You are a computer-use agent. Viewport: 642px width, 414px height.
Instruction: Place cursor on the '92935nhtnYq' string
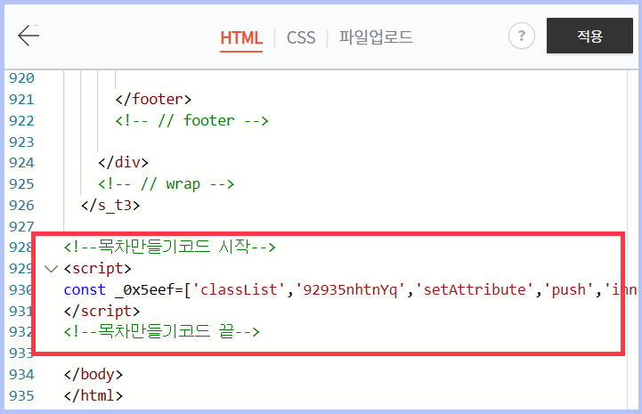pos(351,290)
